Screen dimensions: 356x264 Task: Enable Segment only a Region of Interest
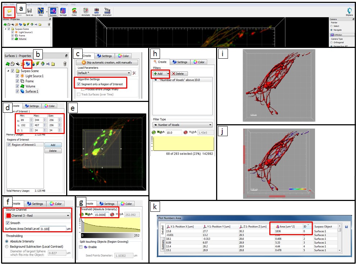[79, 84]
